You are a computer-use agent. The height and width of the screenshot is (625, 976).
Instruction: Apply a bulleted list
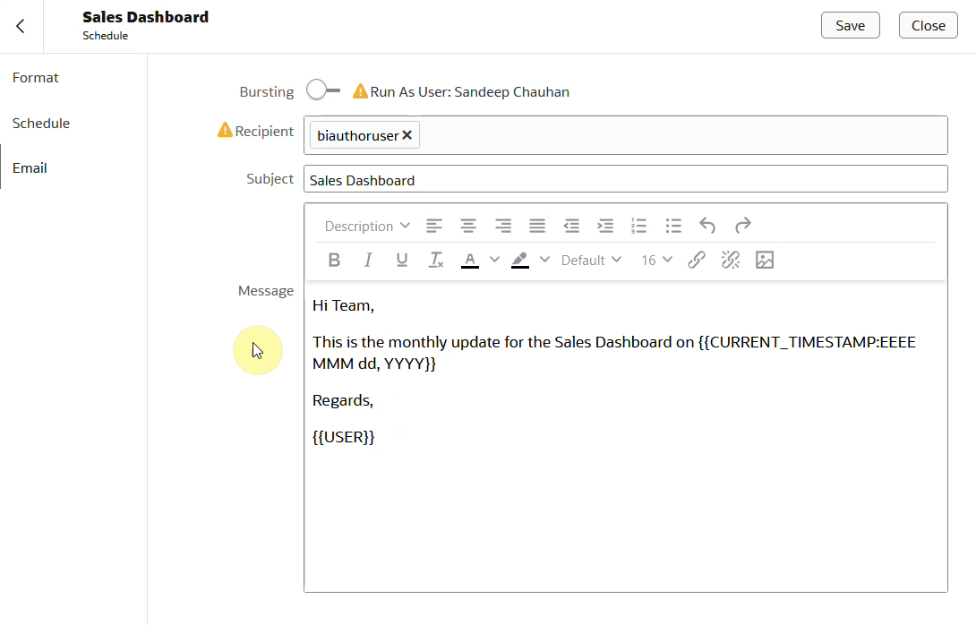[672, 226]
